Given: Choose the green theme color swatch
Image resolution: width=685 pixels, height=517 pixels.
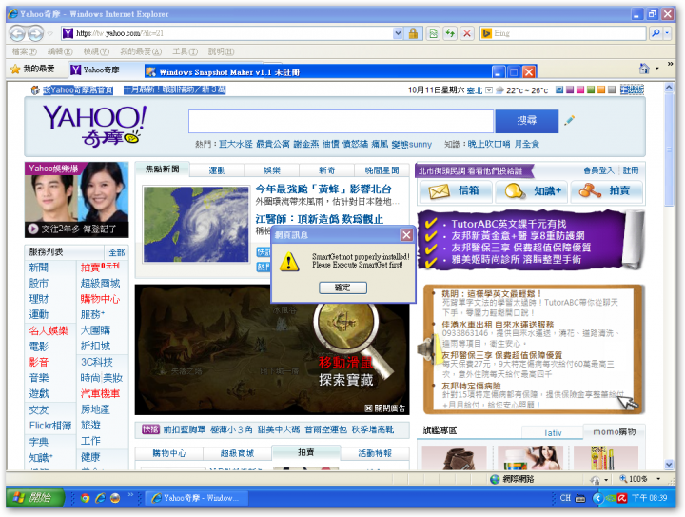Looking at the screenshot, I should pos(591,89).
